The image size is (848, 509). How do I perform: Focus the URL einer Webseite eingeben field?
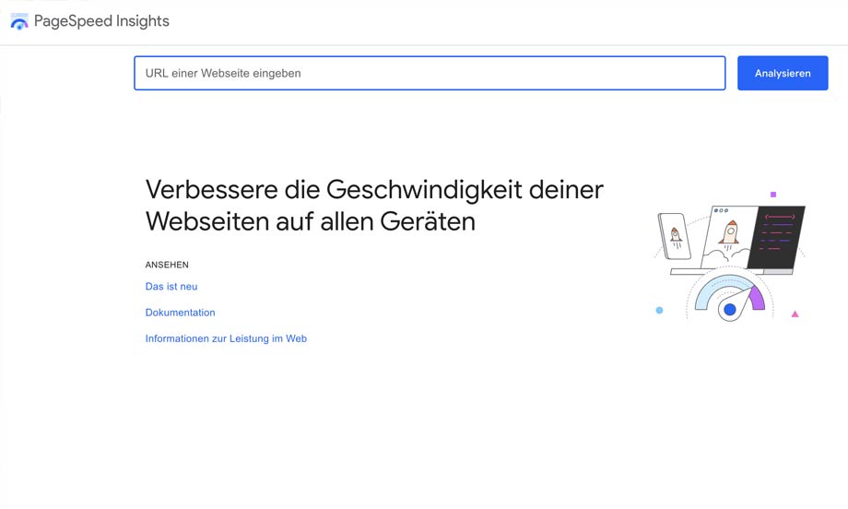[430, 74]
